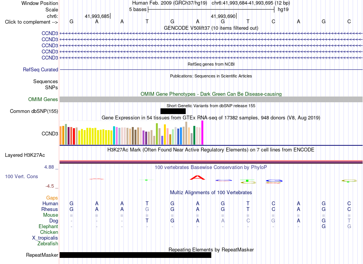Open the OMIM Genes track label
This screenshot has height=264, width=363.
(x=43, y=100)
